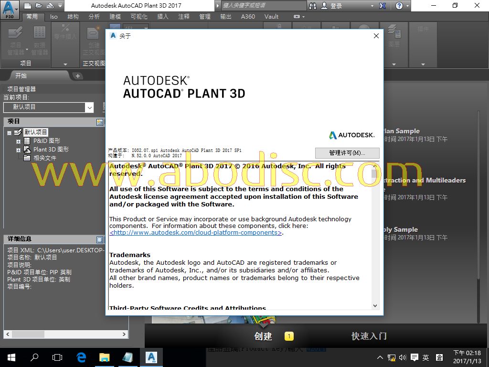This screenshot has height=367, width=489.
Task: Select the 分析 ribbon tab
Action: pos(94,17)
